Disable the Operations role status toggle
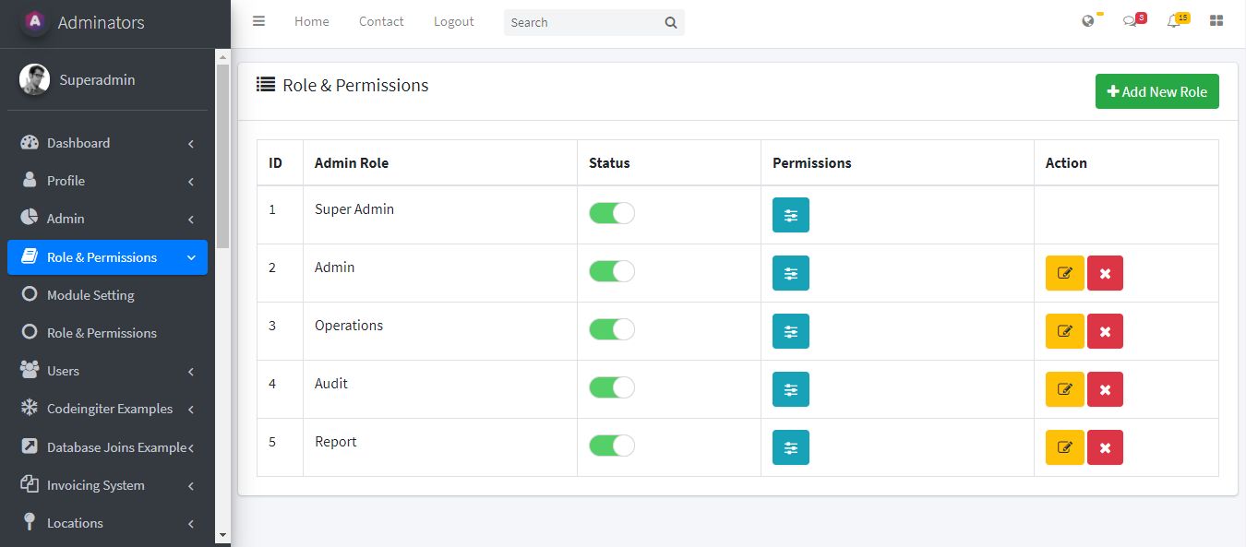 (612, 329)
